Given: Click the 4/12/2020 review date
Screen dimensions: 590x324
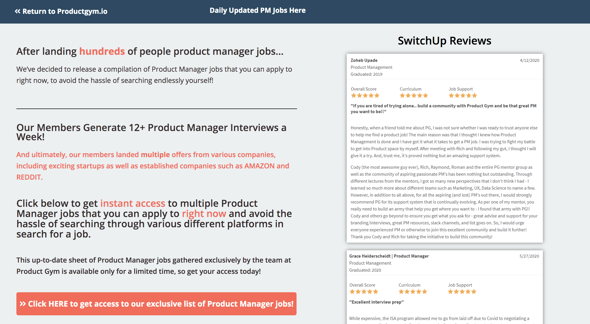Looking at the screenshot, I should 529,60.
